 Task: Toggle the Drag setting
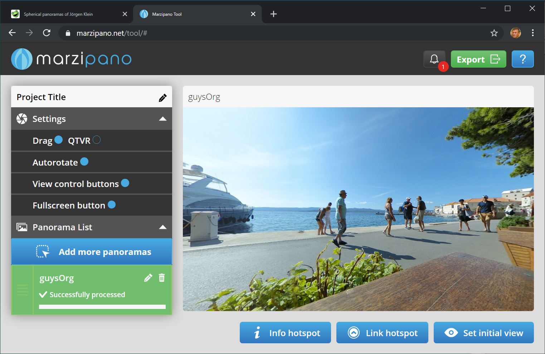click(x=58, y=140)
